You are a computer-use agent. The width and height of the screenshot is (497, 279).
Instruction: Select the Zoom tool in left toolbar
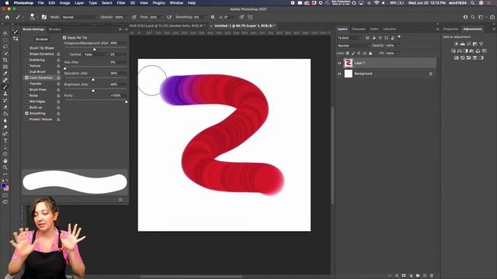5,167
